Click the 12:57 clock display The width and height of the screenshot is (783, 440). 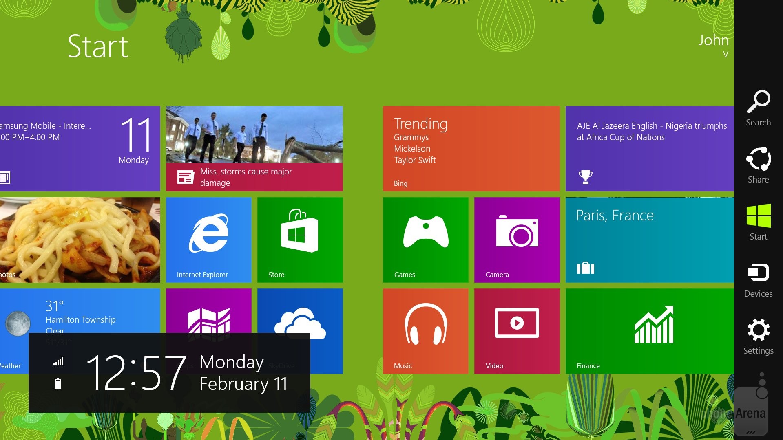click(137, 372)
